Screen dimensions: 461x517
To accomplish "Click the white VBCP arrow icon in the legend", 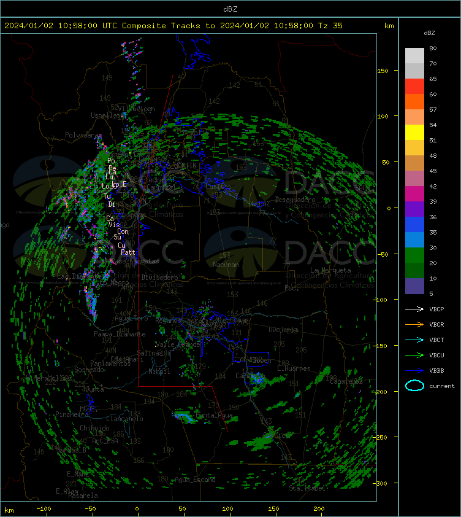I will click(414, 309).
